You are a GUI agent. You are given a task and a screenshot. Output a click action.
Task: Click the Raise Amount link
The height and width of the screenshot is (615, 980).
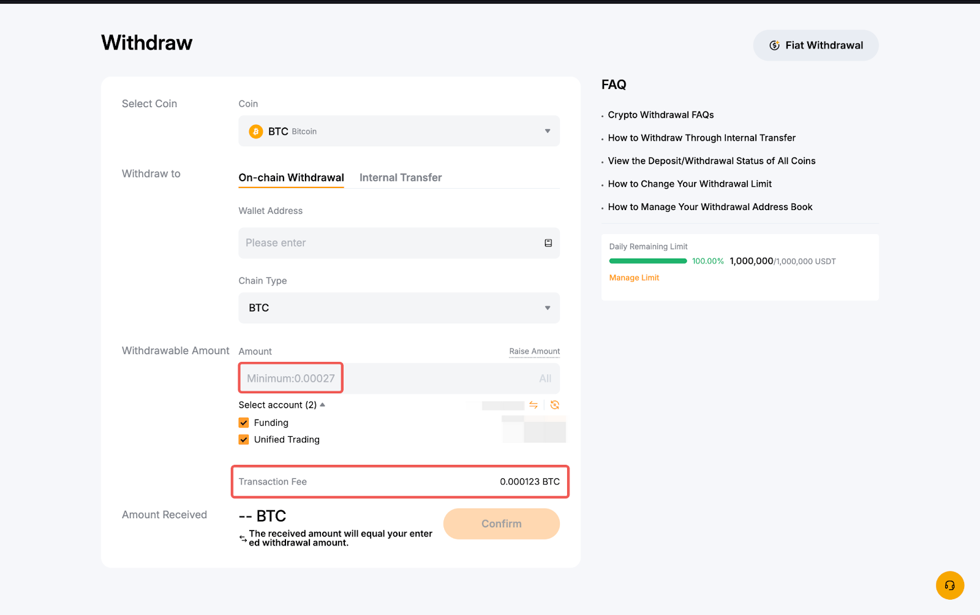click(534, 352)
